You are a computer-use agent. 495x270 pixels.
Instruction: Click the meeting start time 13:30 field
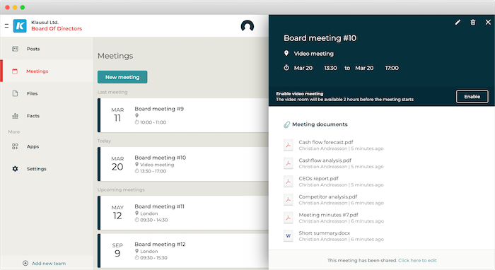click(330, 68)
